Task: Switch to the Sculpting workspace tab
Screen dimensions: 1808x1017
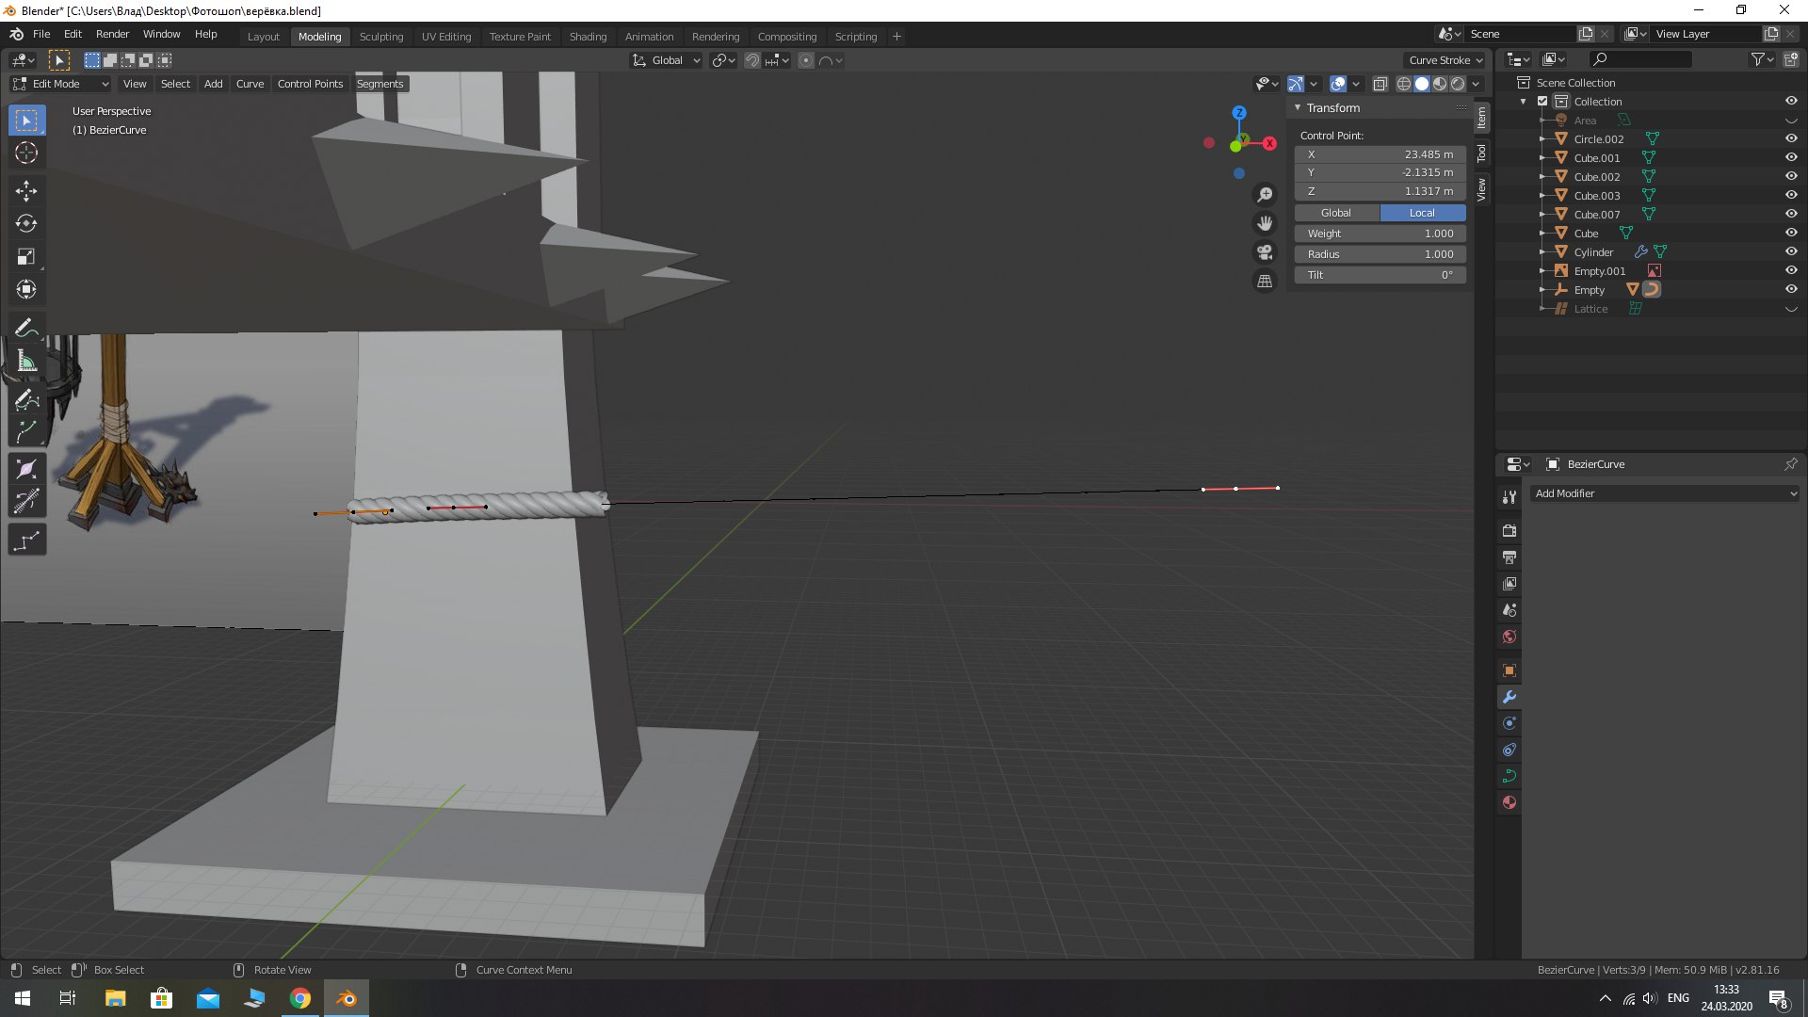Action: coord(381,37)
